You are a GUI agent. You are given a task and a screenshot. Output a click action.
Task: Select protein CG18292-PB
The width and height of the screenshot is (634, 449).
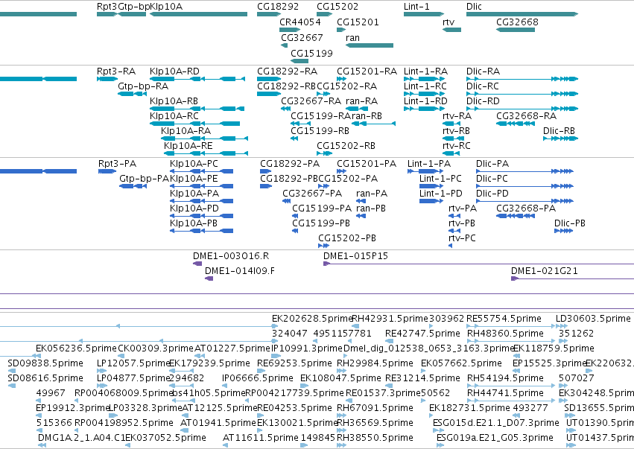(266, 186)
